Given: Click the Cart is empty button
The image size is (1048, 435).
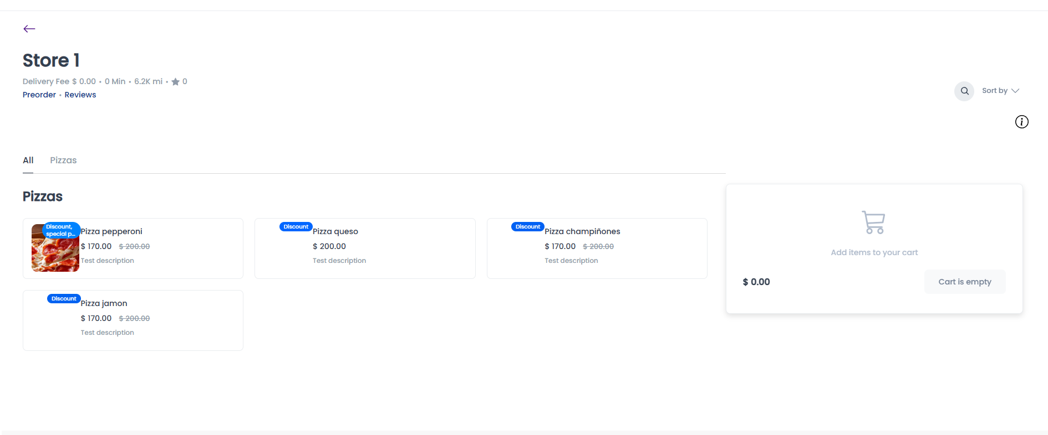Looking at the screenshot, I should (x=965, y=282).
